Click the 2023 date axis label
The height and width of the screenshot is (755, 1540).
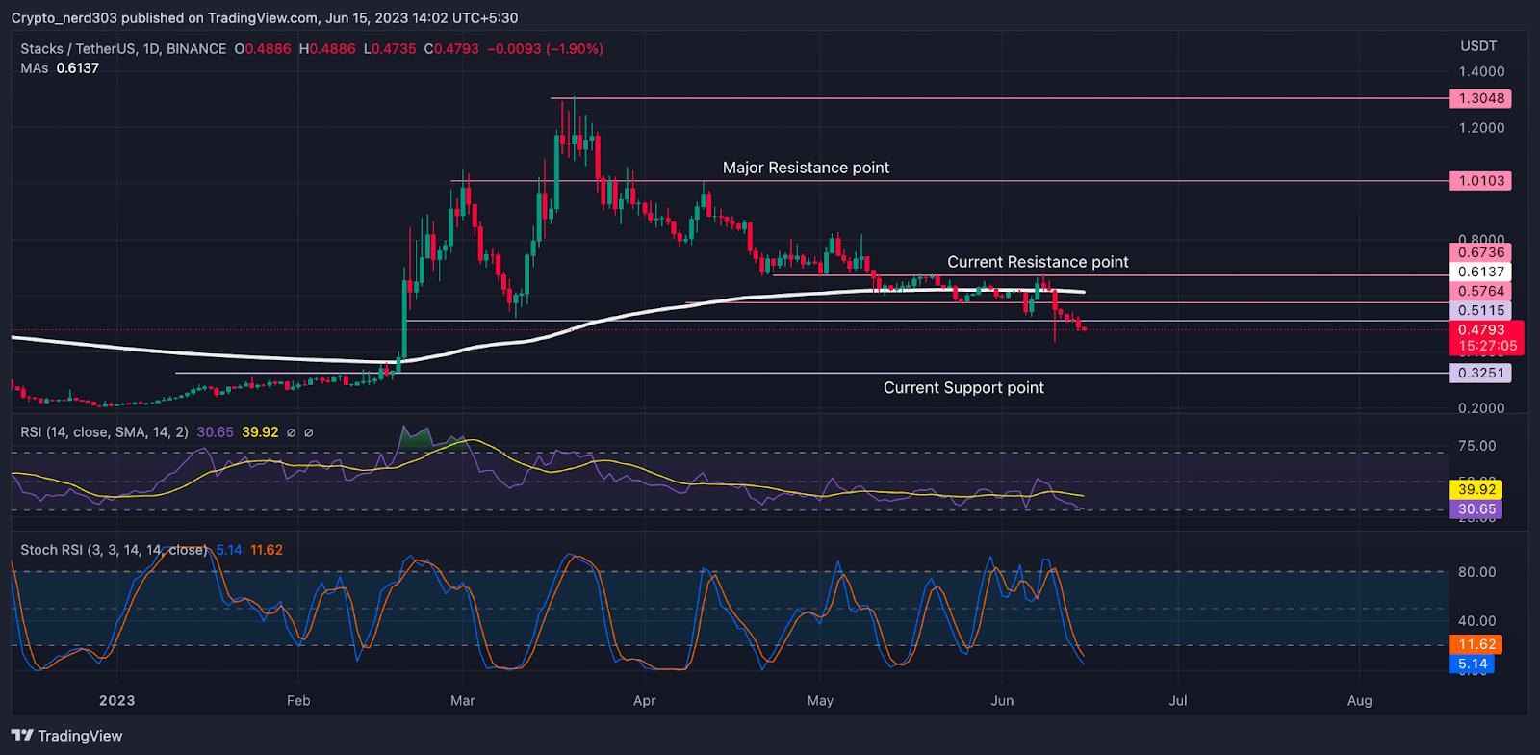[117, 700]
